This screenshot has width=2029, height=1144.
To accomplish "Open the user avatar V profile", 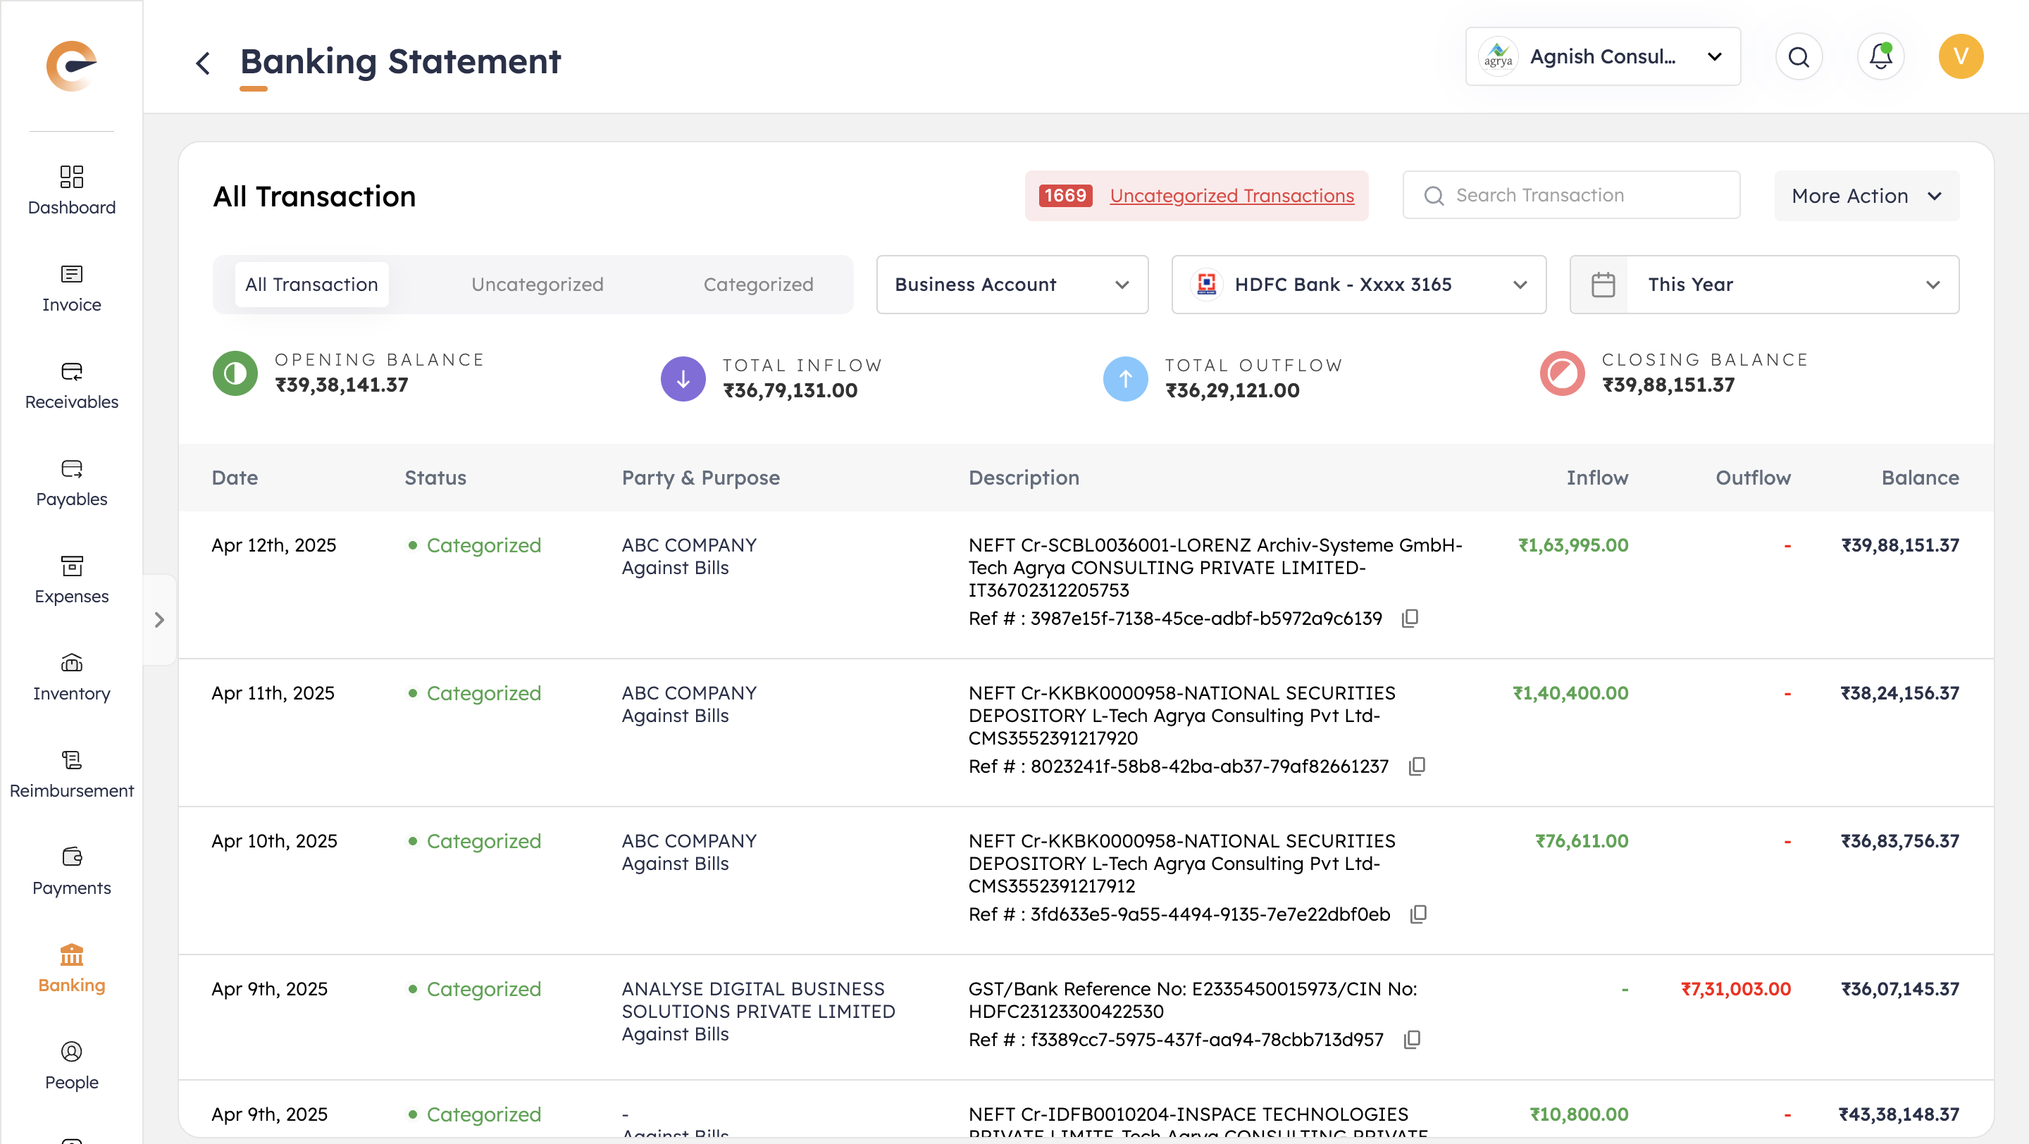I will pos(1961,56).
